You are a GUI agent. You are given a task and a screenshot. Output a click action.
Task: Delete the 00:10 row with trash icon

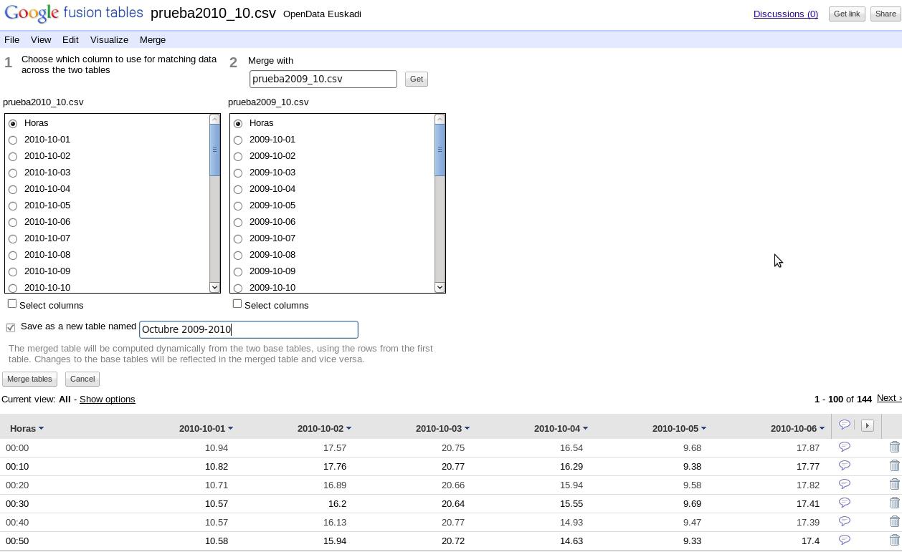point(894,466)
